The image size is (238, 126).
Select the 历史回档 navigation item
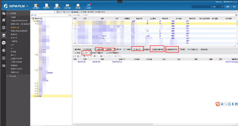click(x=14, y=65)
